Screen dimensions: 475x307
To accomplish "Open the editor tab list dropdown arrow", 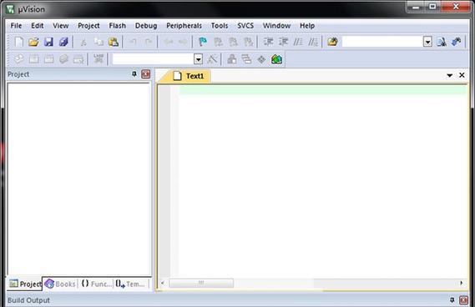I will click(x=450, y=75).
